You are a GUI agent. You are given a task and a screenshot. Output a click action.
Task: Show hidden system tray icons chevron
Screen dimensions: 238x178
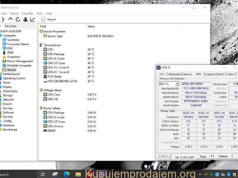coord(200,174)
